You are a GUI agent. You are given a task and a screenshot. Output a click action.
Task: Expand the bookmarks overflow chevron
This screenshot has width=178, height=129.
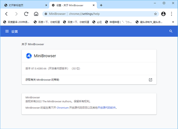click(173, 22)
